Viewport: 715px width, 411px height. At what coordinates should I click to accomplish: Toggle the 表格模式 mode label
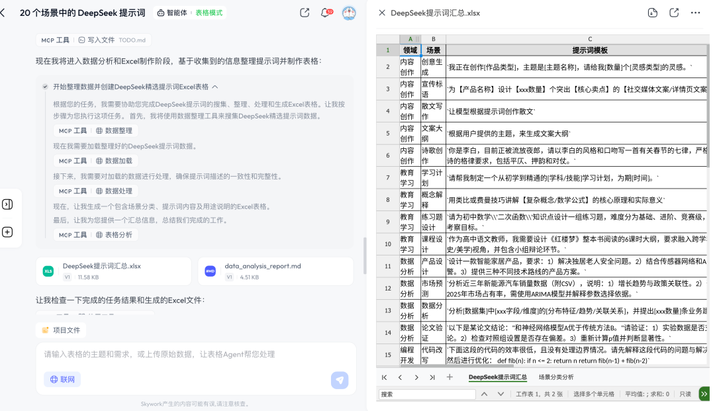[x=209, y=13]
